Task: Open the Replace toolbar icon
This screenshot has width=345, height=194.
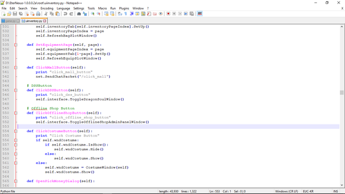Action: click(85, 13)
